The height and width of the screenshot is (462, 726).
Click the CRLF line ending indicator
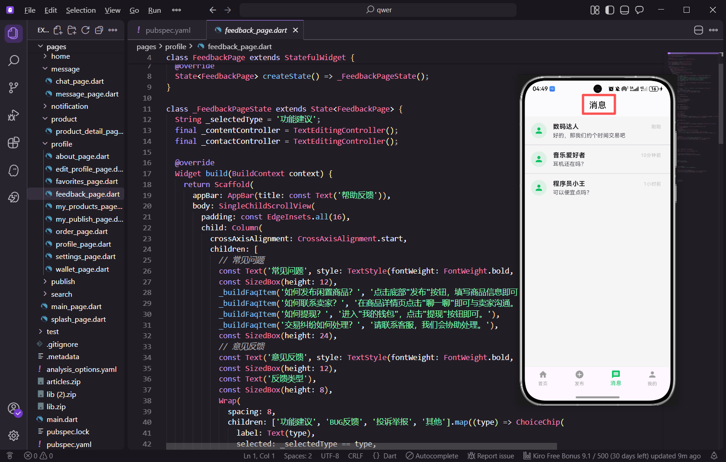(x=355, y=456)
